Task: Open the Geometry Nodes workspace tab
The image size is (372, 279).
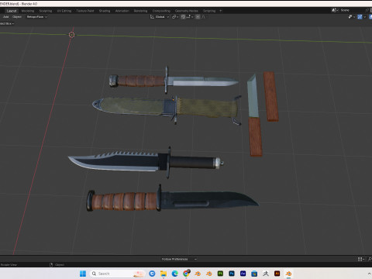Action: click(187, 11)
